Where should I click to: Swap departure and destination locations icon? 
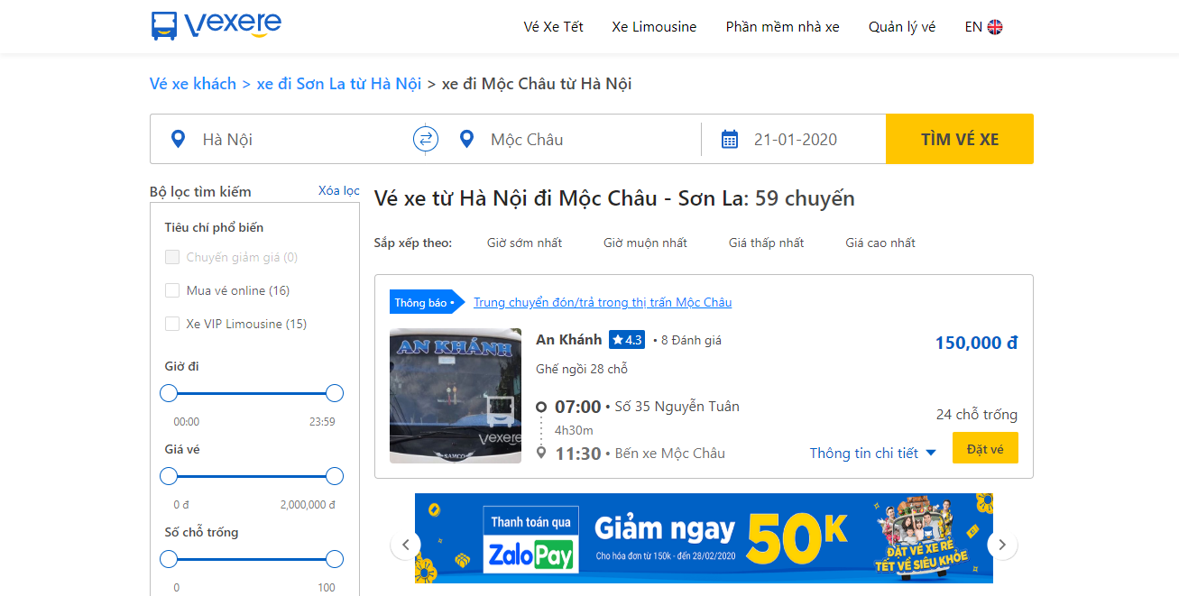426,139
